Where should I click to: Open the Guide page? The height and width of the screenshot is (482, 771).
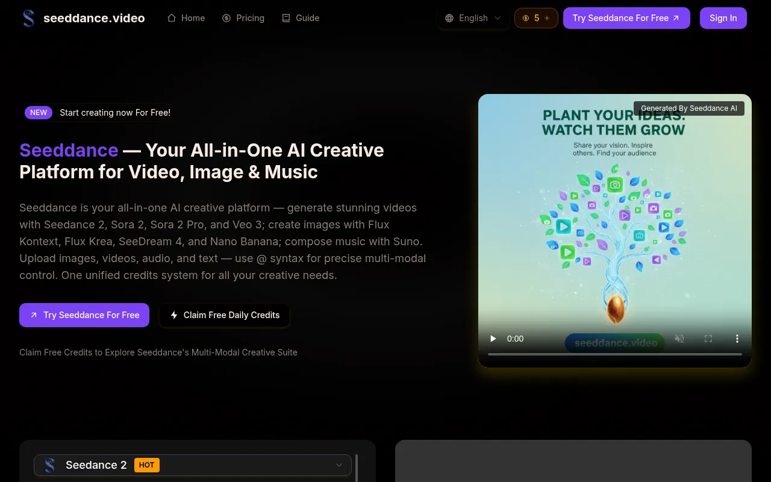point(301,18)
